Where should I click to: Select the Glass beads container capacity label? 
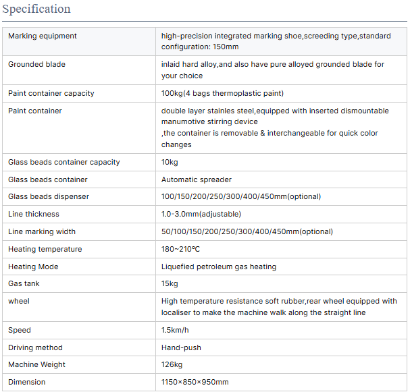click(64, 162)
